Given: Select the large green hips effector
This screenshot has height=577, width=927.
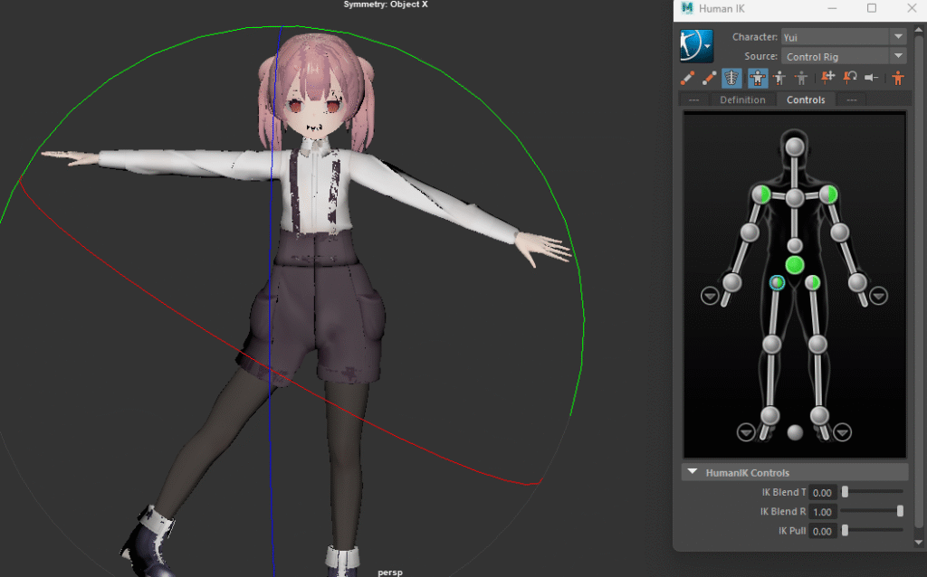Looking at the screenshot, I should [x=795, y=265].
